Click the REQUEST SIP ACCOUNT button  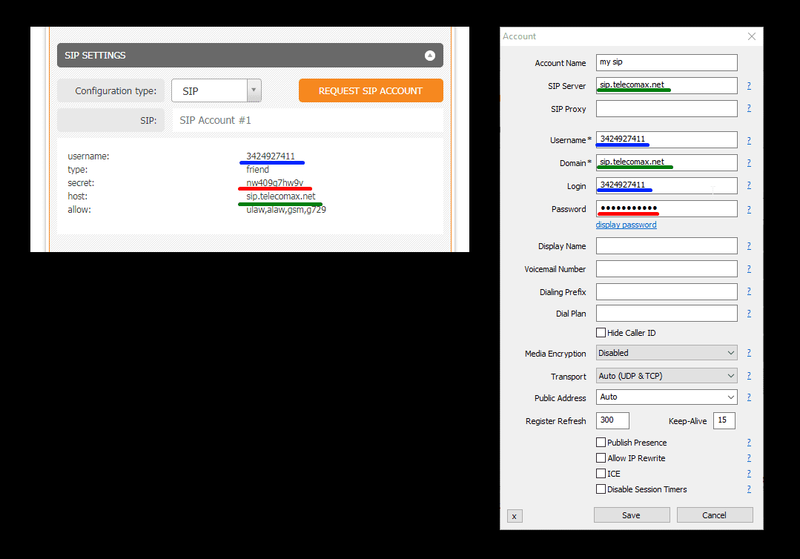[x=371, y=91]
